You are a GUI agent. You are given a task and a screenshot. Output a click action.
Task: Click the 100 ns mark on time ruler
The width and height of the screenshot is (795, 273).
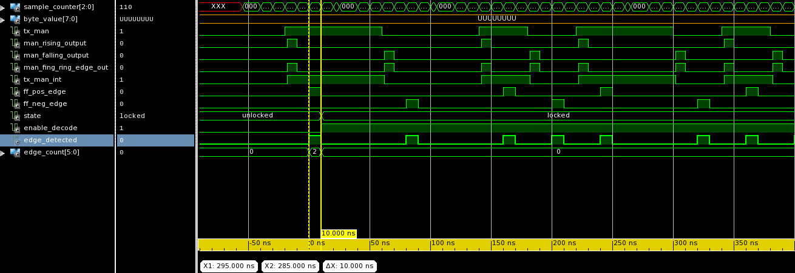pyautogui.click(x=442, y=243)
